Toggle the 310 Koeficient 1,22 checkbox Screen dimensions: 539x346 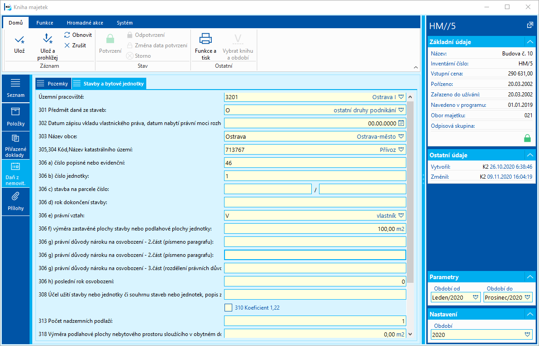228,307
